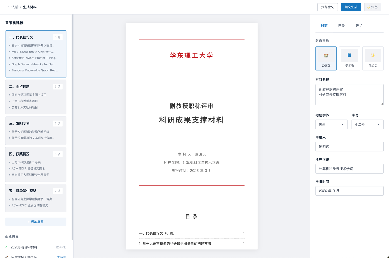Switch to the 版式 tab
Screen dimensions: 389x258
click(358, 26)
